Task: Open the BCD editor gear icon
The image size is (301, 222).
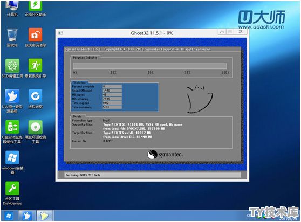Action: pyautogui.click(x=12, y=68)
